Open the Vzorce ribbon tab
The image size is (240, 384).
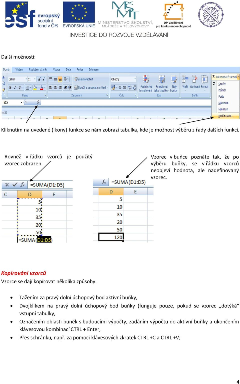pos(56,69)
